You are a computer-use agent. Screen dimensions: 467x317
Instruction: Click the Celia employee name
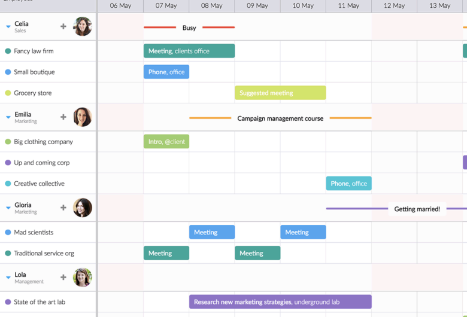22,24
